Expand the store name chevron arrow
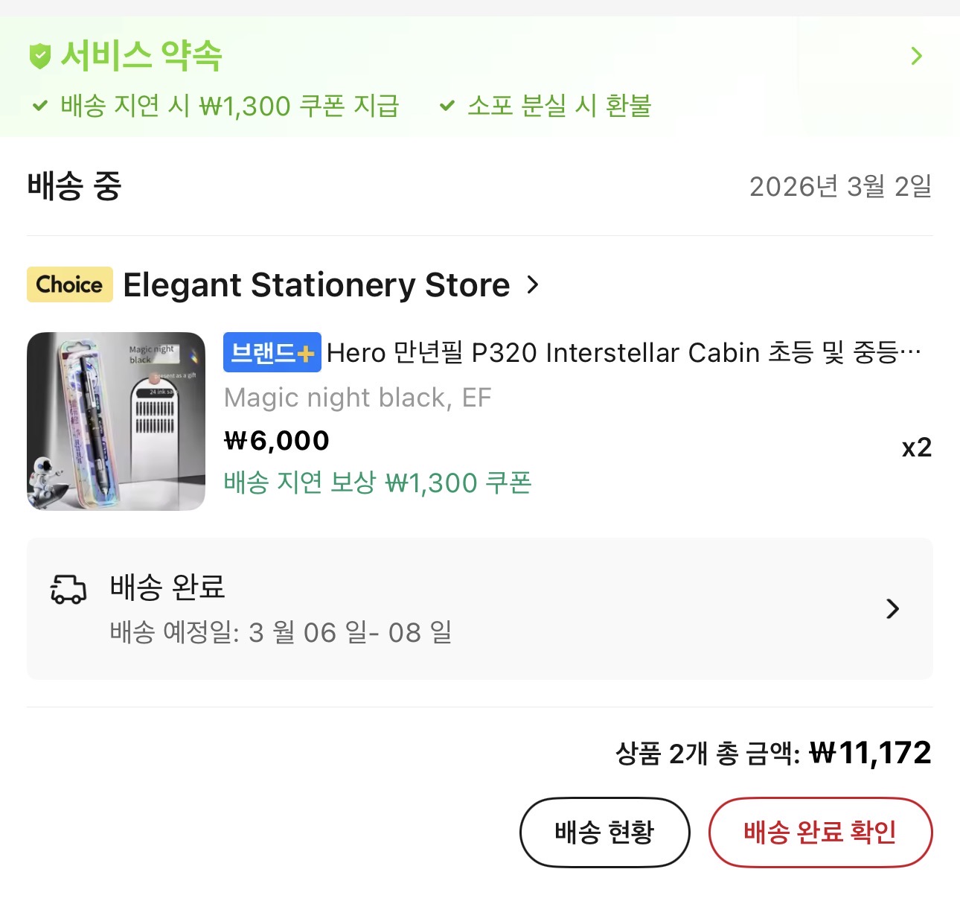The image size is (960, 904). (x=532, y=284)
